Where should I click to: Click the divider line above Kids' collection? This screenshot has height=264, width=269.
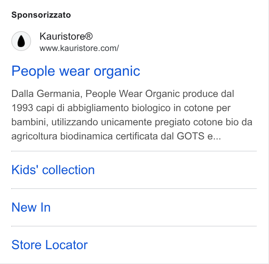[x=134, y=151]
